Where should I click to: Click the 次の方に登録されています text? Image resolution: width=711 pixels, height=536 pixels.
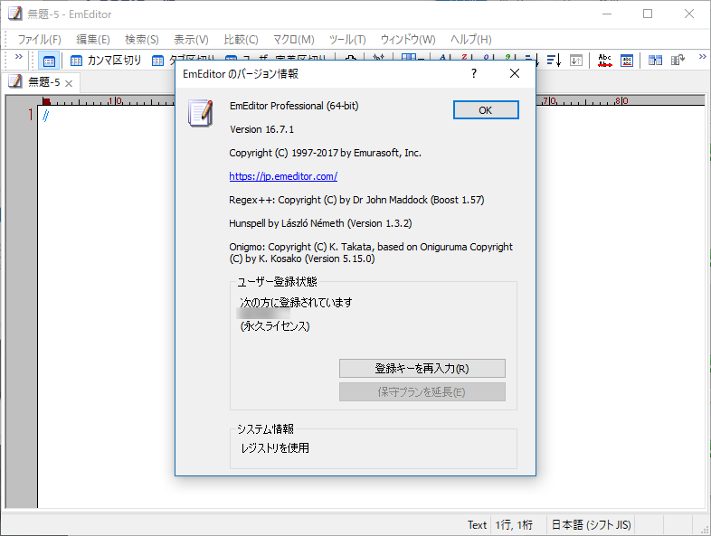pyautogui.click(x=296, y=302)
